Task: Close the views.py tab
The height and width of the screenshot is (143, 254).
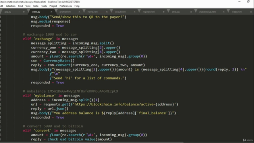Action: (x=51, y=12)
